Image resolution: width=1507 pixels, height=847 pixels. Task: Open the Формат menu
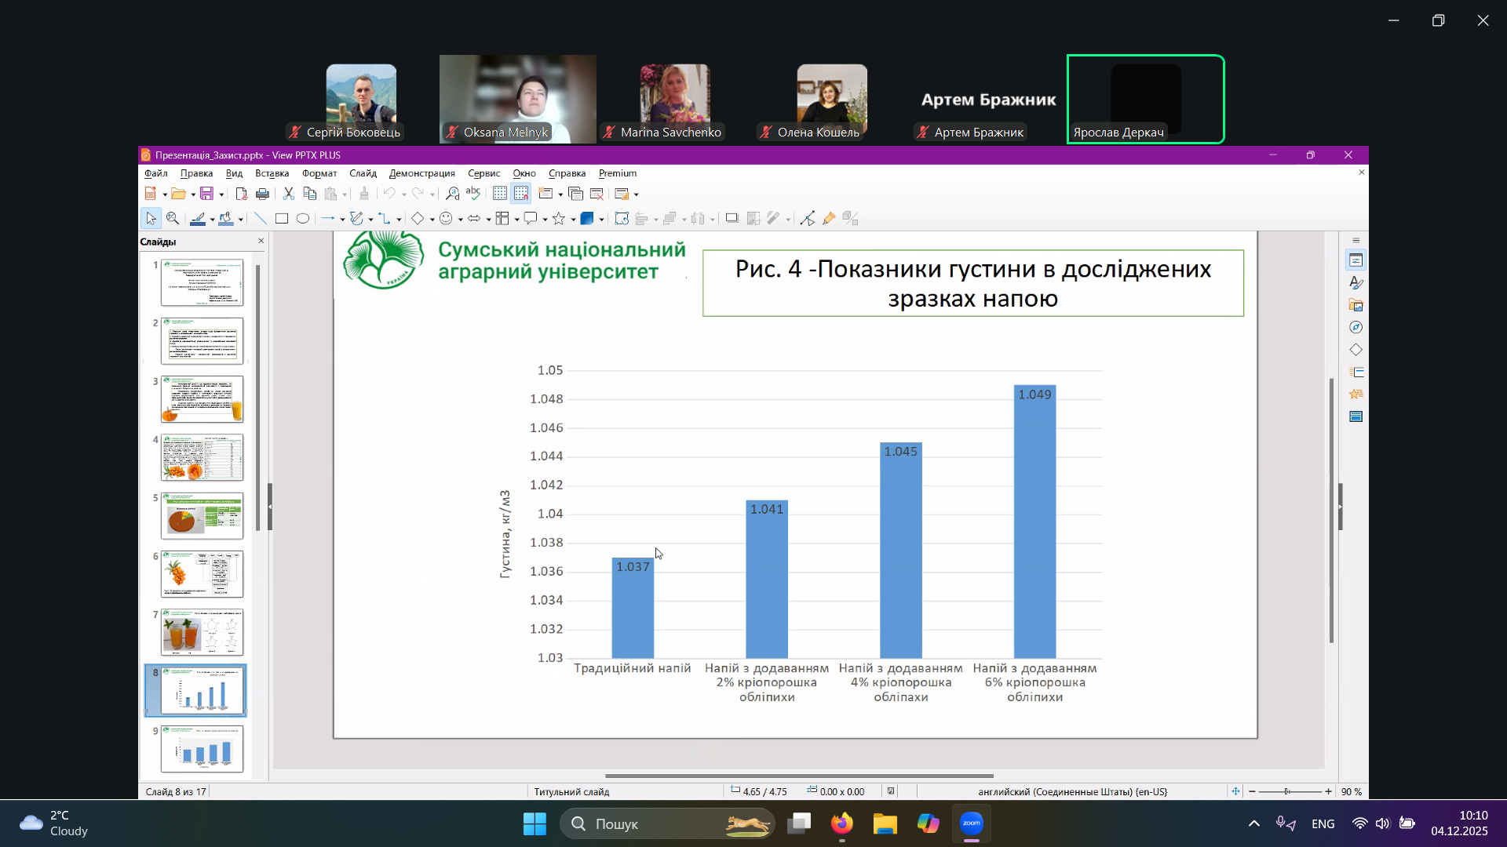click(319, 173)
